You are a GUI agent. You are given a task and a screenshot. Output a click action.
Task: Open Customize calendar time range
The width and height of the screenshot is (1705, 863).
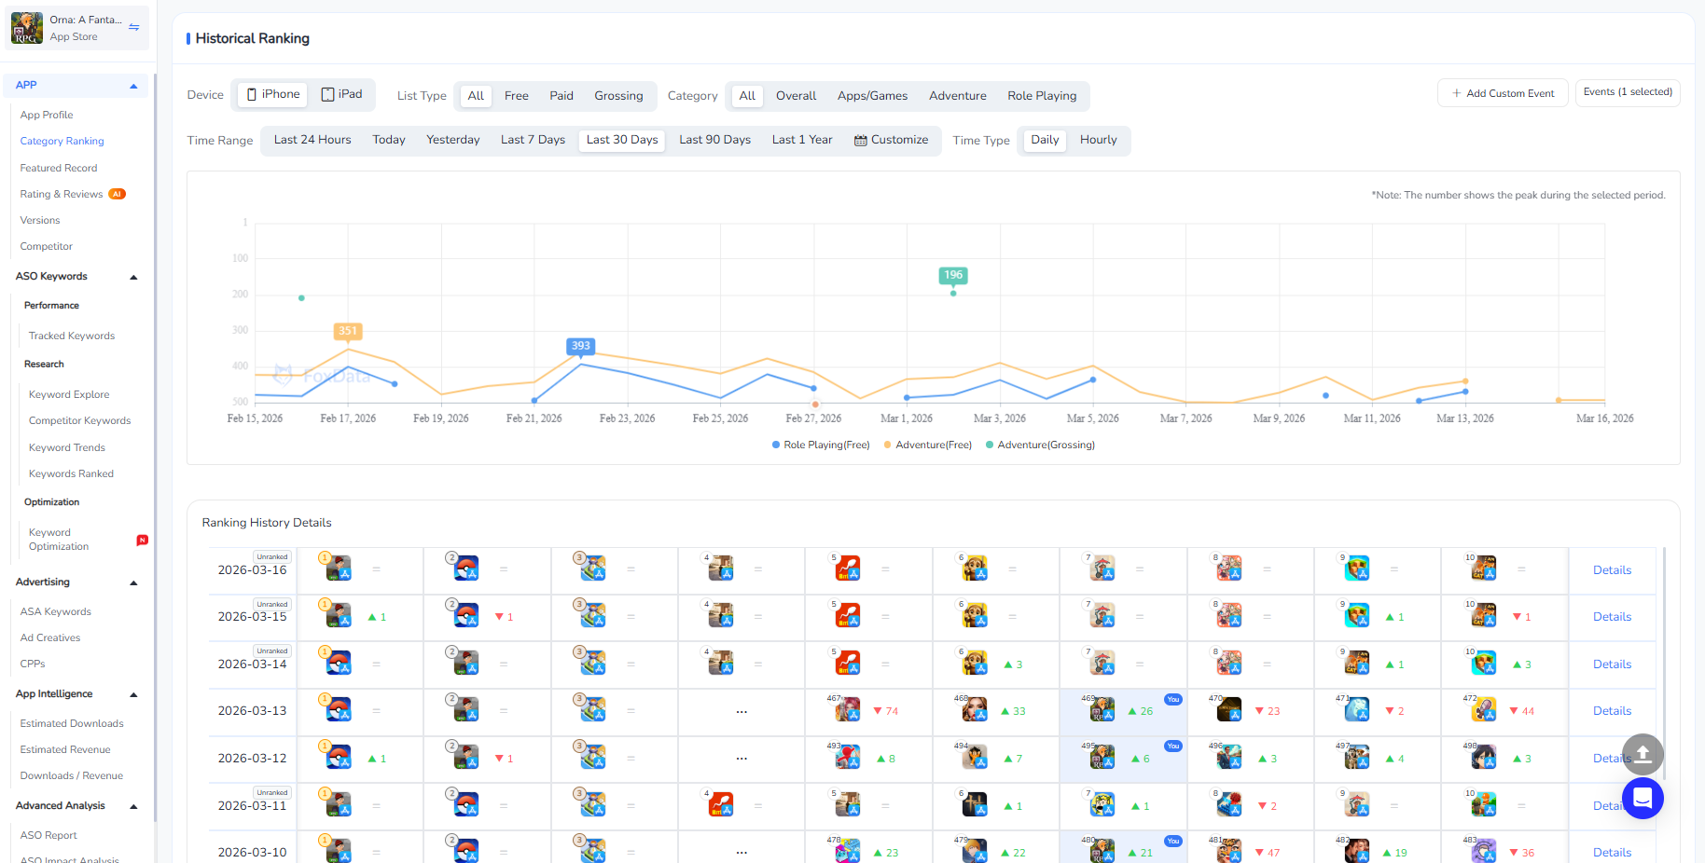[891, 140]
